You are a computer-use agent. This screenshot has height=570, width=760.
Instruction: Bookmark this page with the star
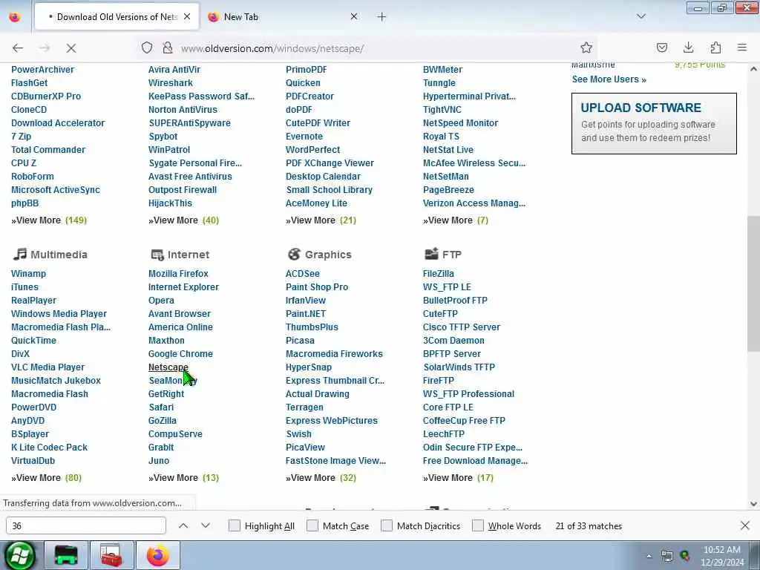coord(586,47)
